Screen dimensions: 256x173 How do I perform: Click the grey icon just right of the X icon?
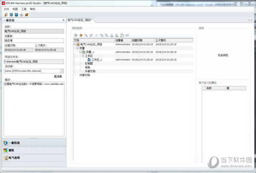pyautogui.click(x=102, y=35)
